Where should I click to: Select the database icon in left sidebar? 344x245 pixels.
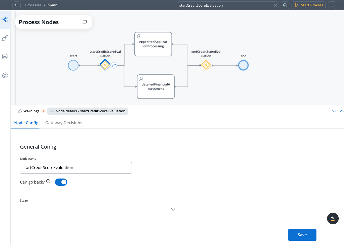5,56
